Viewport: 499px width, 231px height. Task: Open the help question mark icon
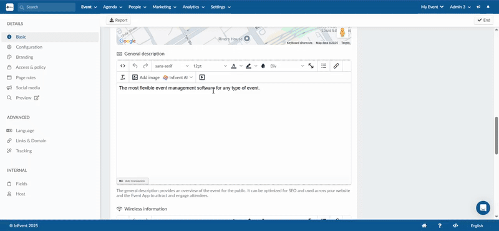pyautogui.click(x=440, y=225)
